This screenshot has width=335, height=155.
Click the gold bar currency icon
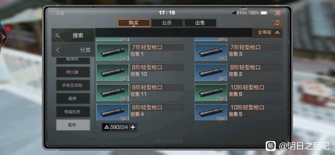point(106,127)
